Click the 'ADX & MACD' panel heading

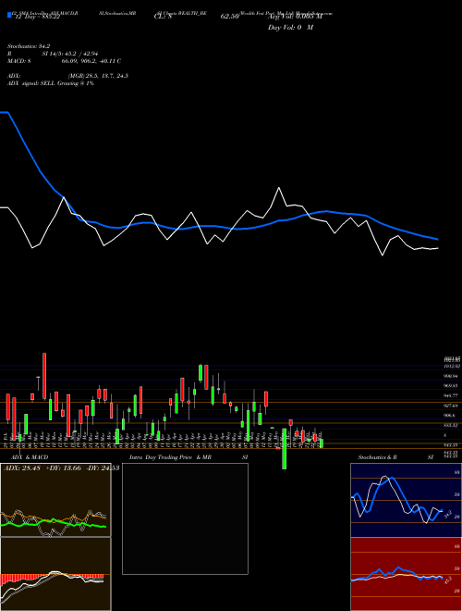pos(30,457)
